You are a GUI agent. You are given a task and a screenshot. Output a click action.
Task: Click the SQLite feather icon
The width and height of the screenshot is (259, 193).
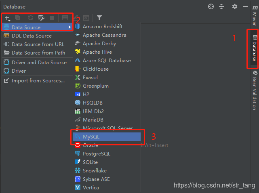[x=78, y=162]
